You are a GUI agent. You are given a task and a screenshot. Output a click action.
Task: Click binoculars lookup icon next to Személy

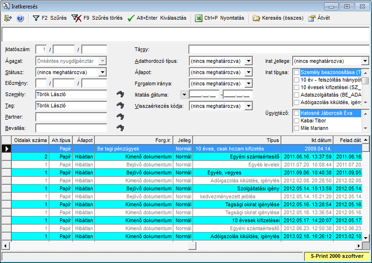(120, 94)
